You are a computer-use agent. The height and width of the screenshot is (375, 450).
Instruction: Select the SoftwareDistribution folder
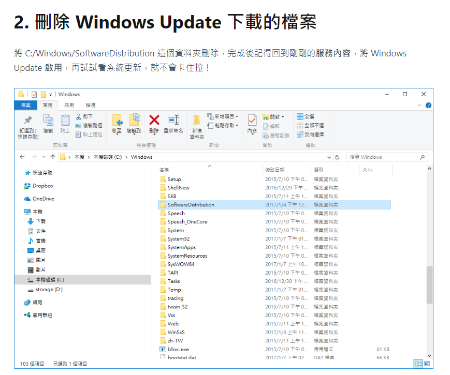click(274, 205)
